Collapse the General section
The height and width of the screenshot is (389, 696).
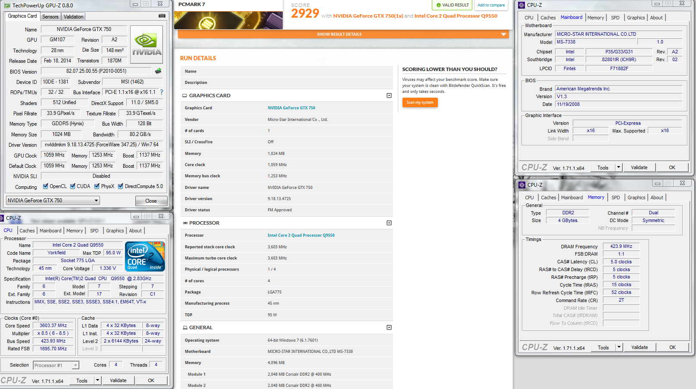point(389,327)
